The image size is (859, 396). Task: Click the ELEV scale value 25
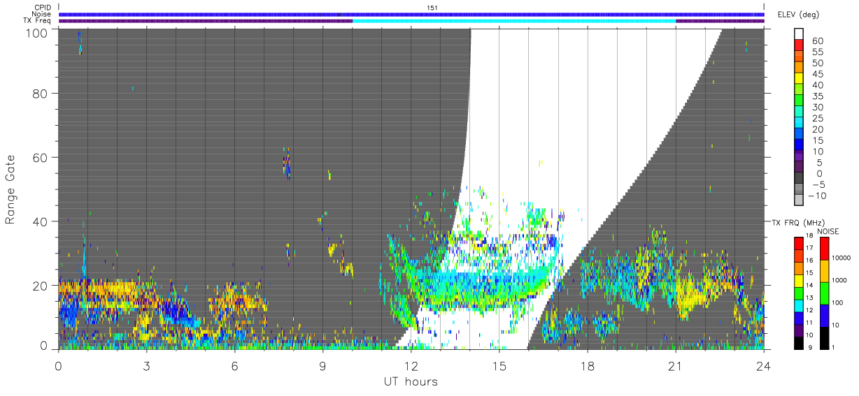(817, 119)
